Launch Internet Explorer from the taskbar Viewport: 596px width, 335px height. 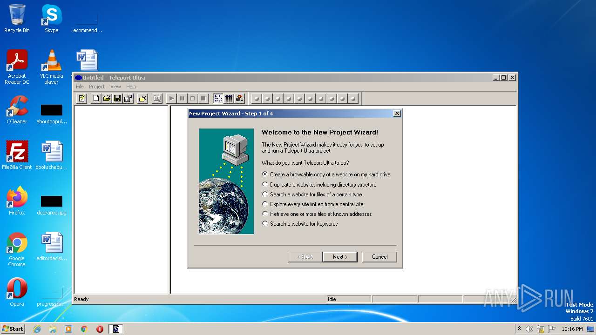click(37, 329)
